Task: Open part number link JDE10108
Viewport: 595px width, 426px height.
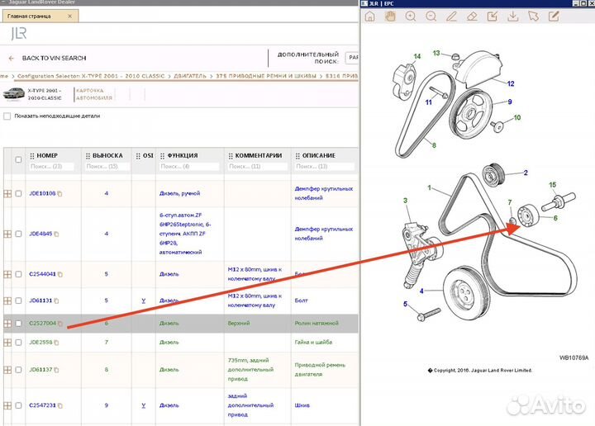Action: coord(42,194)
